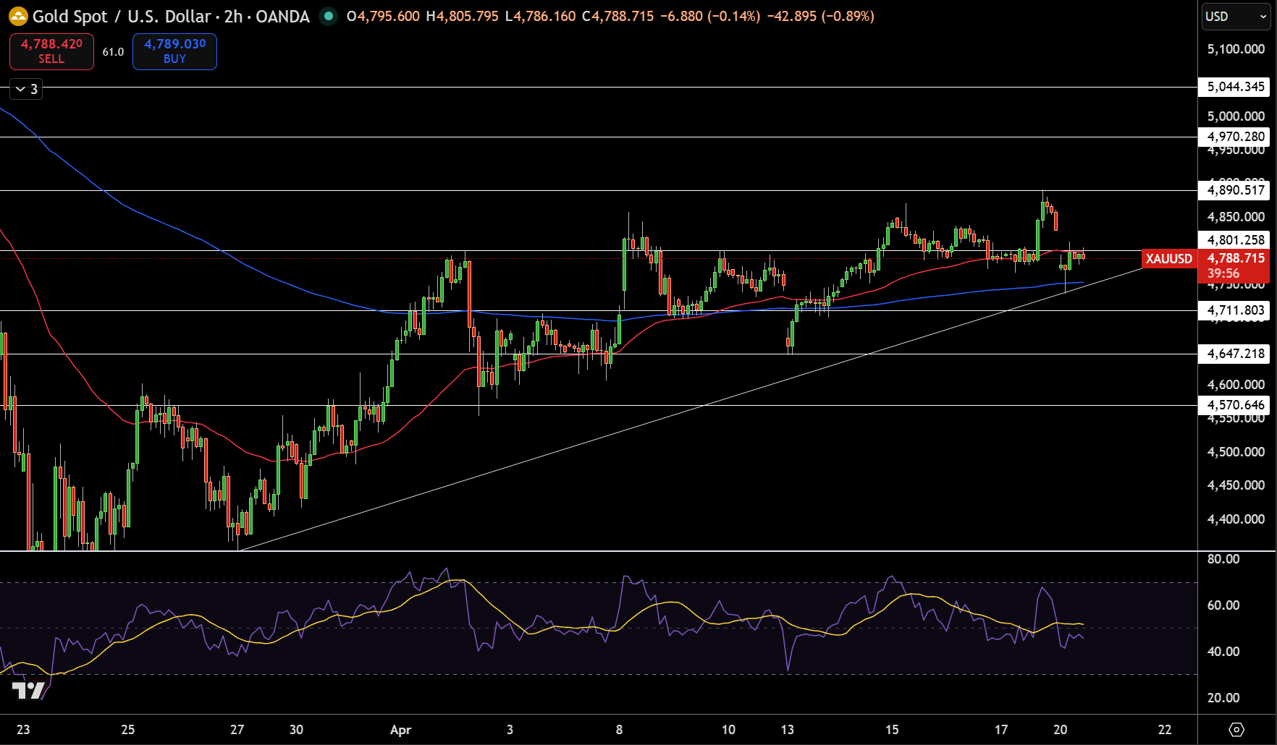This screenshot has width=1277, height=745.
Task: Select the 4,890.517 price level label
Action: click(x=1236, y=190)
